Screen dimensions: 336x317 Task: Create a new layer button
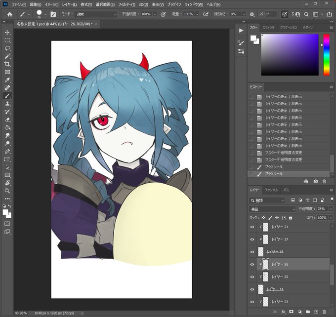coord(316,312)
